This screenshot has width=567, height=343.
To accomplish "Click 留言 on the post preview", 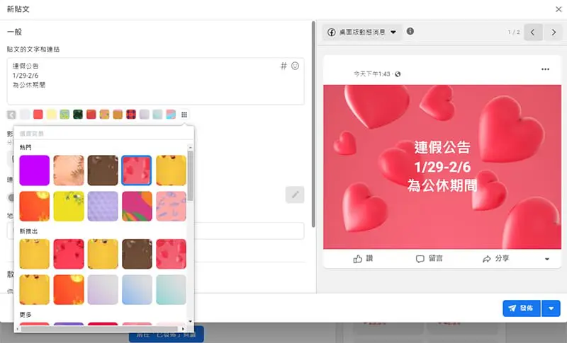I will [430, 259].
